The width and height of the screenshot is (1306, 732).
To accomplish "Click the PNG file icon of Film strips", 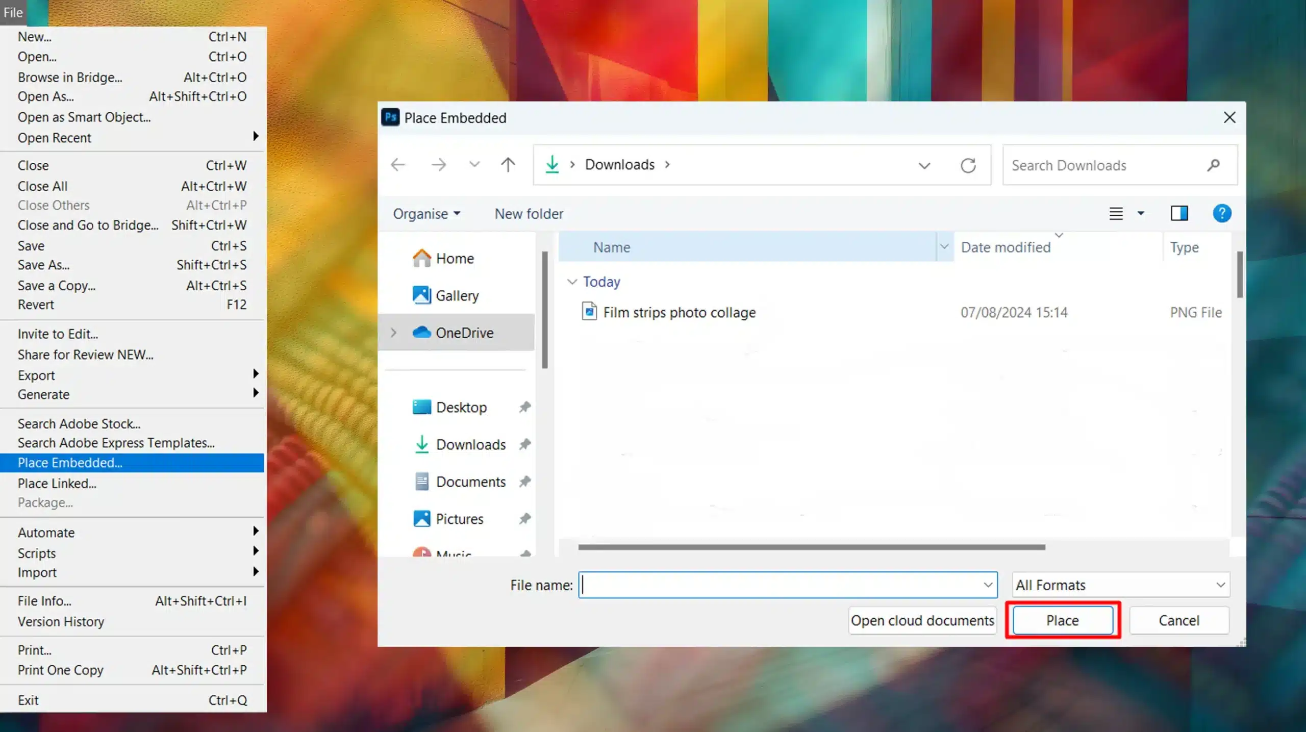I will 589,311.
